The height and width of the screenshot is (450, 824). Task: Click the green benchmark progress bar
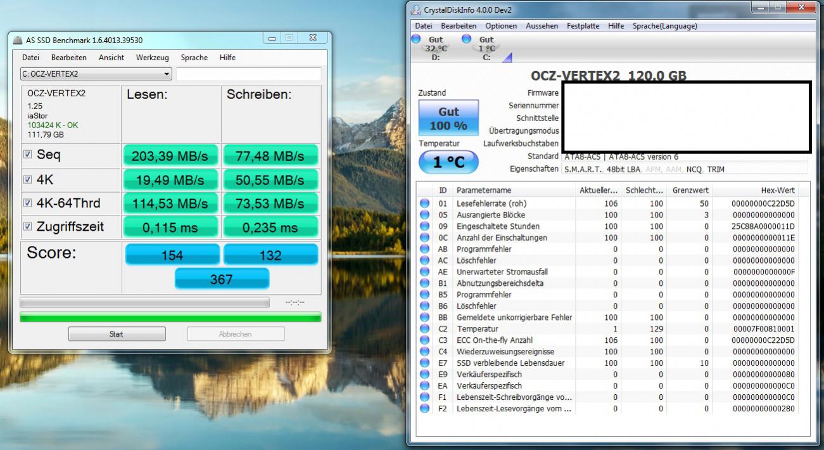pyautogui.click(x=170, y=317)
